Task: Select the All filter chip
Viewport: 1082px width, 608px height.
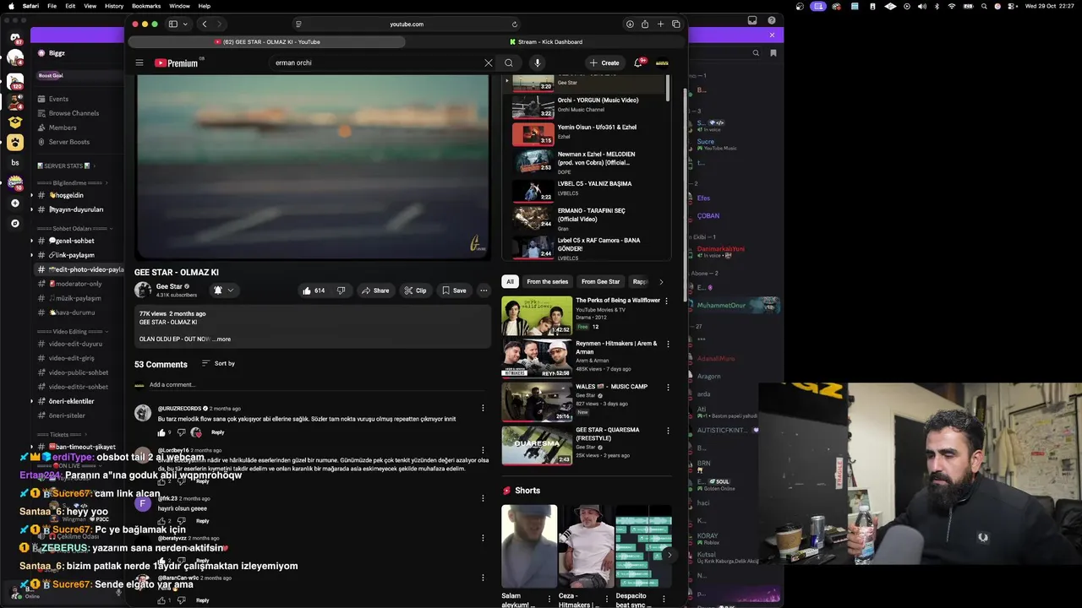Action: tap(510, 282)
